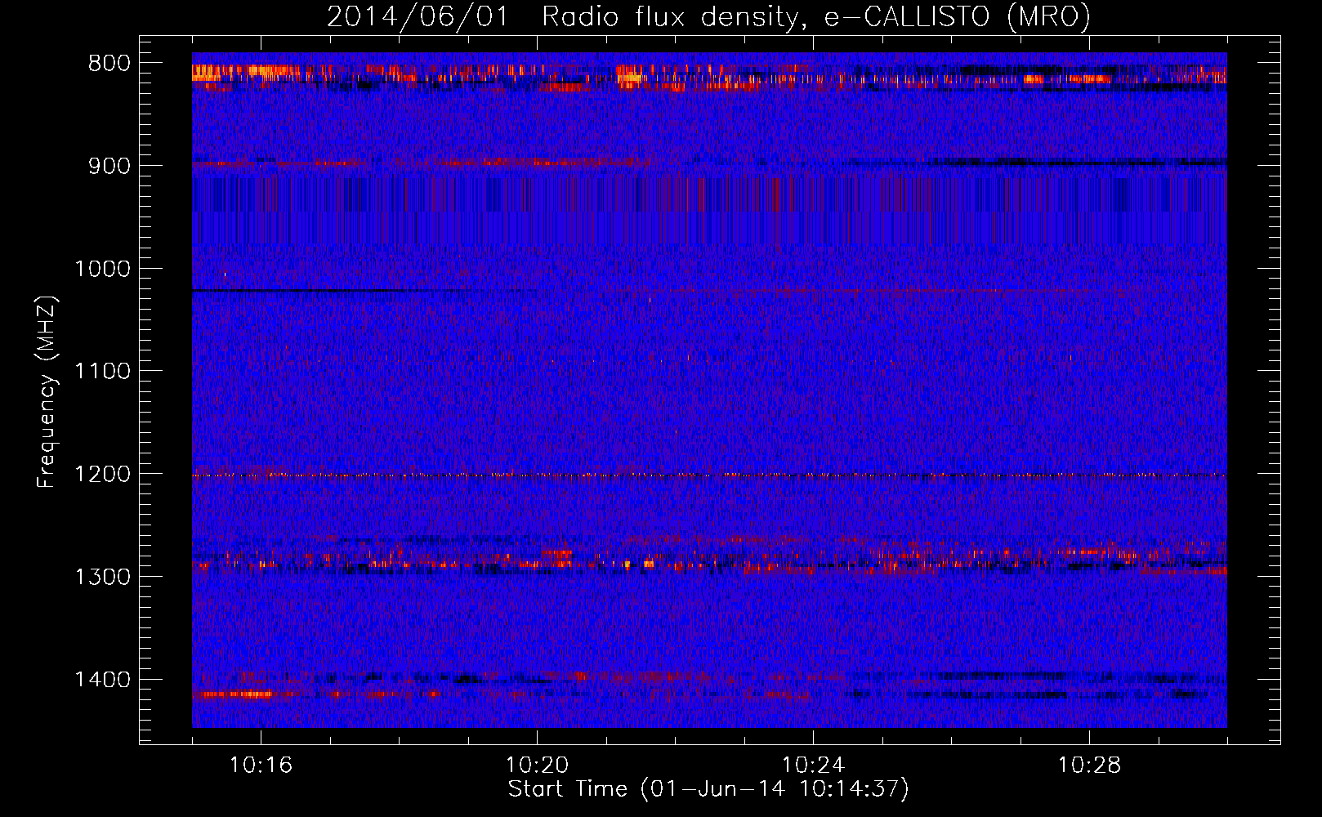Click the 10:24 time tick label

pyautogui.click(x=813, y=766)
